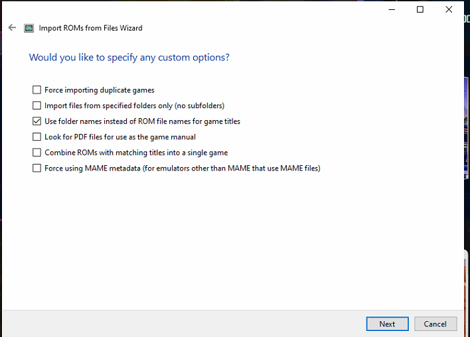Uncheck the Use folder names checkbox
Viewport: 470px width, 337px height.
(37, 121)
